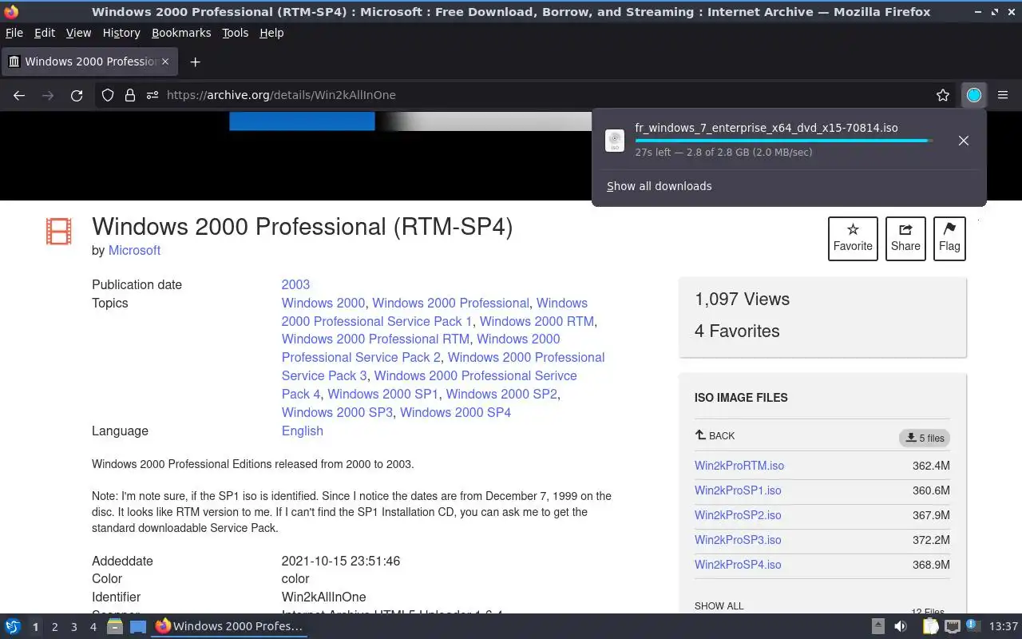This screenshot has width=1022, height=639.
Task: Open the Windows 2000 RTM topic
Action: point(537,321)
